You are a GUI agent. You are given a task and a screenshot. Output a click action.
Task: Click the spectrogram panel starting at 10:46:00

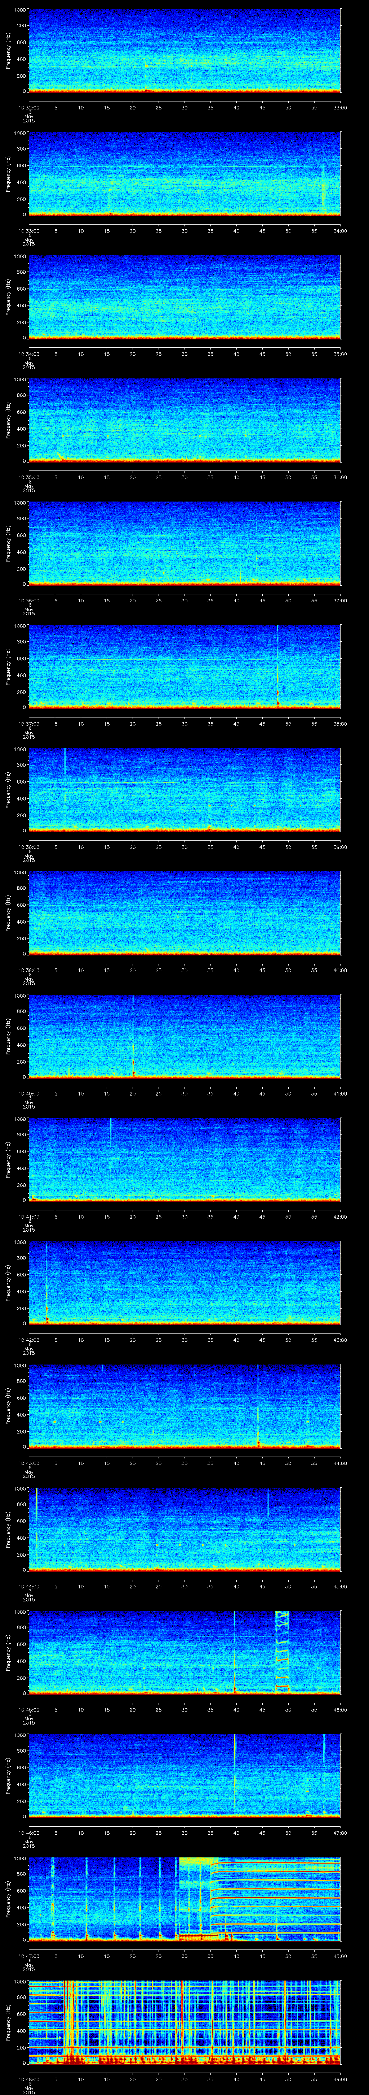pyautogui.click(x=184, y=1775)
